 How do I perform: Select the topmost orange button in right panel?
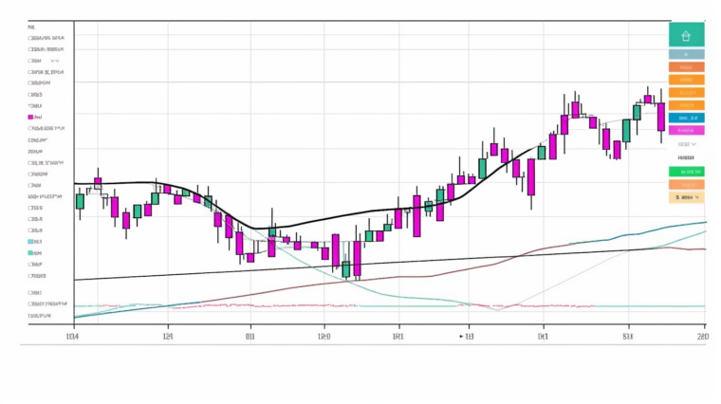[x=686, y=67]
